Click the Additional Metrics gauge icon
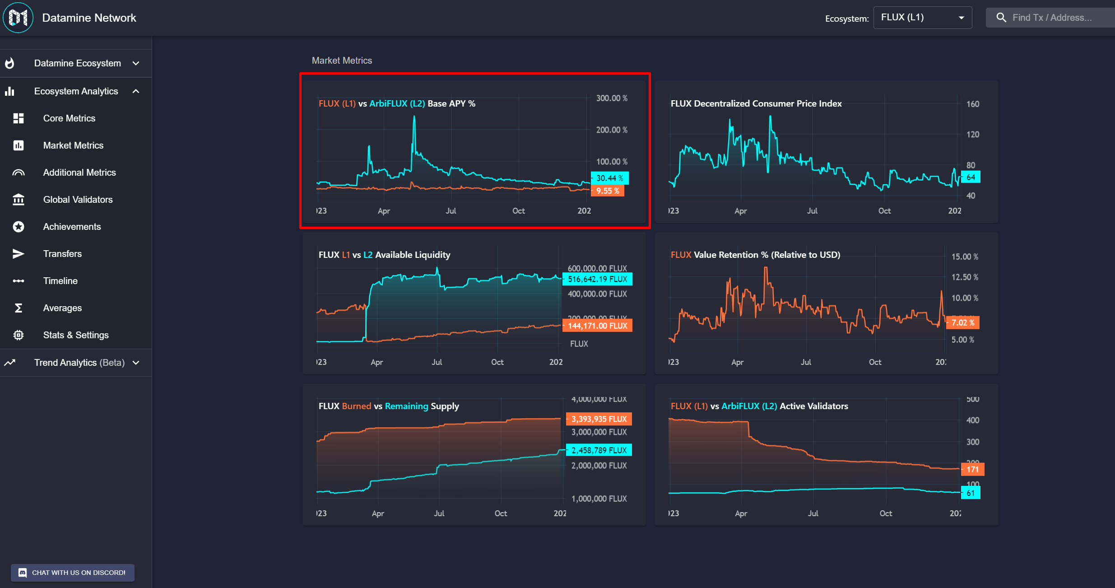The image size is (1115, 588). (x=19, y=173)
